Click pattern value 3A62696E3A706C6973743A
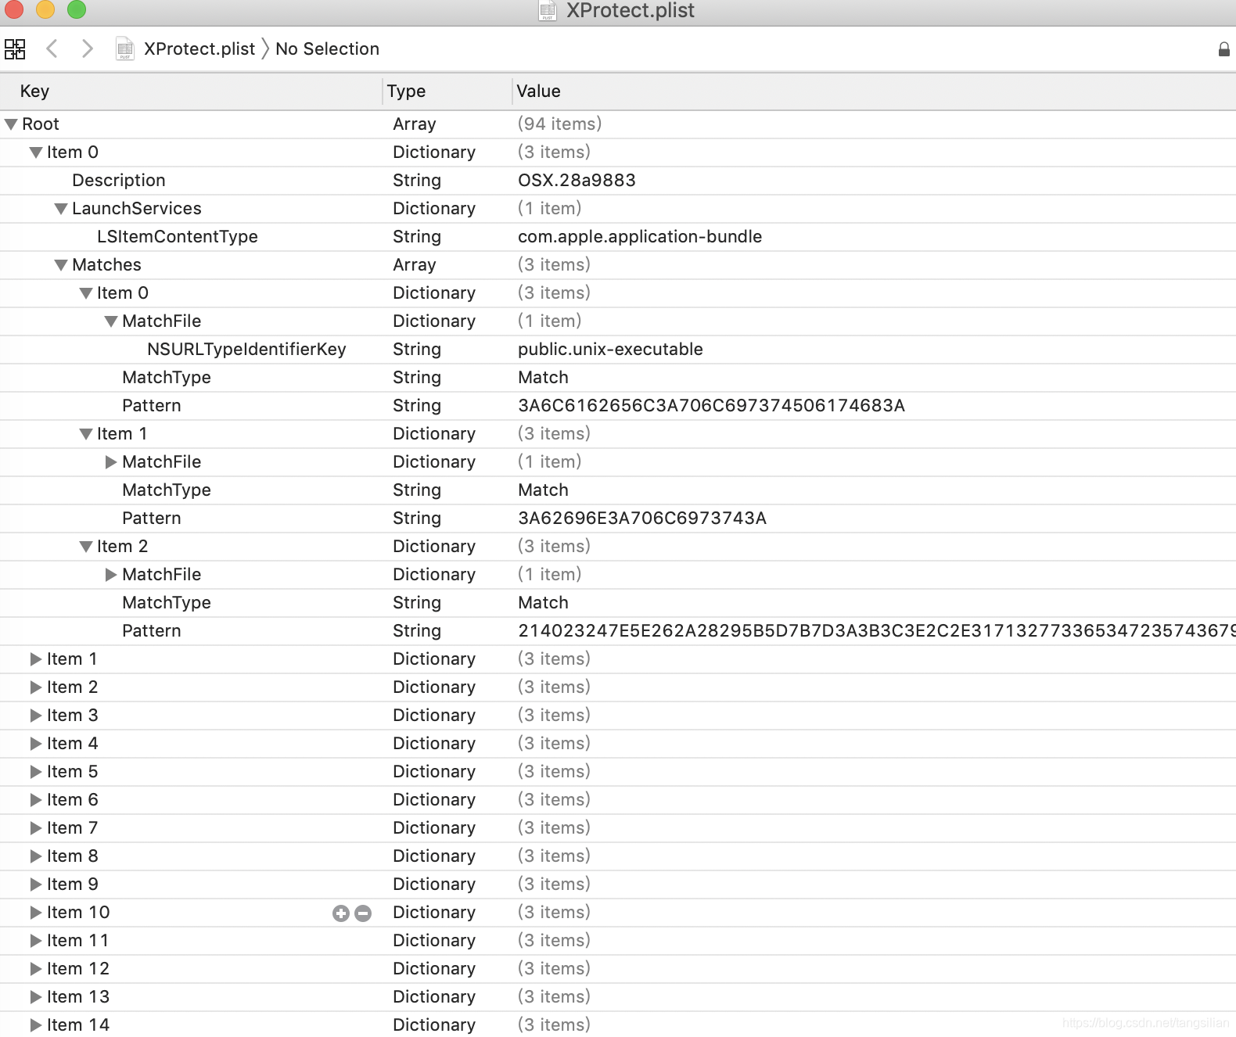Viewport: 1236px width, 1037px height. click(x=642, y=518)
